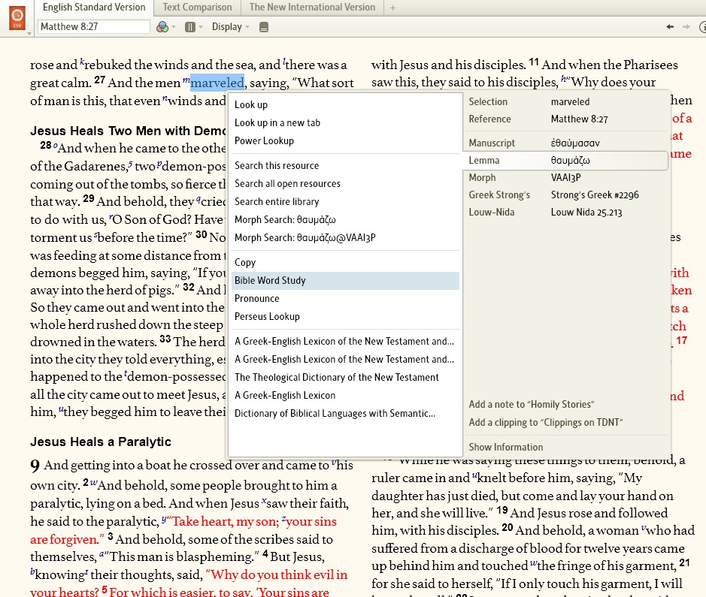Switch to The New International Version tab
The image size is (706, 597).
tap(312, 8)
